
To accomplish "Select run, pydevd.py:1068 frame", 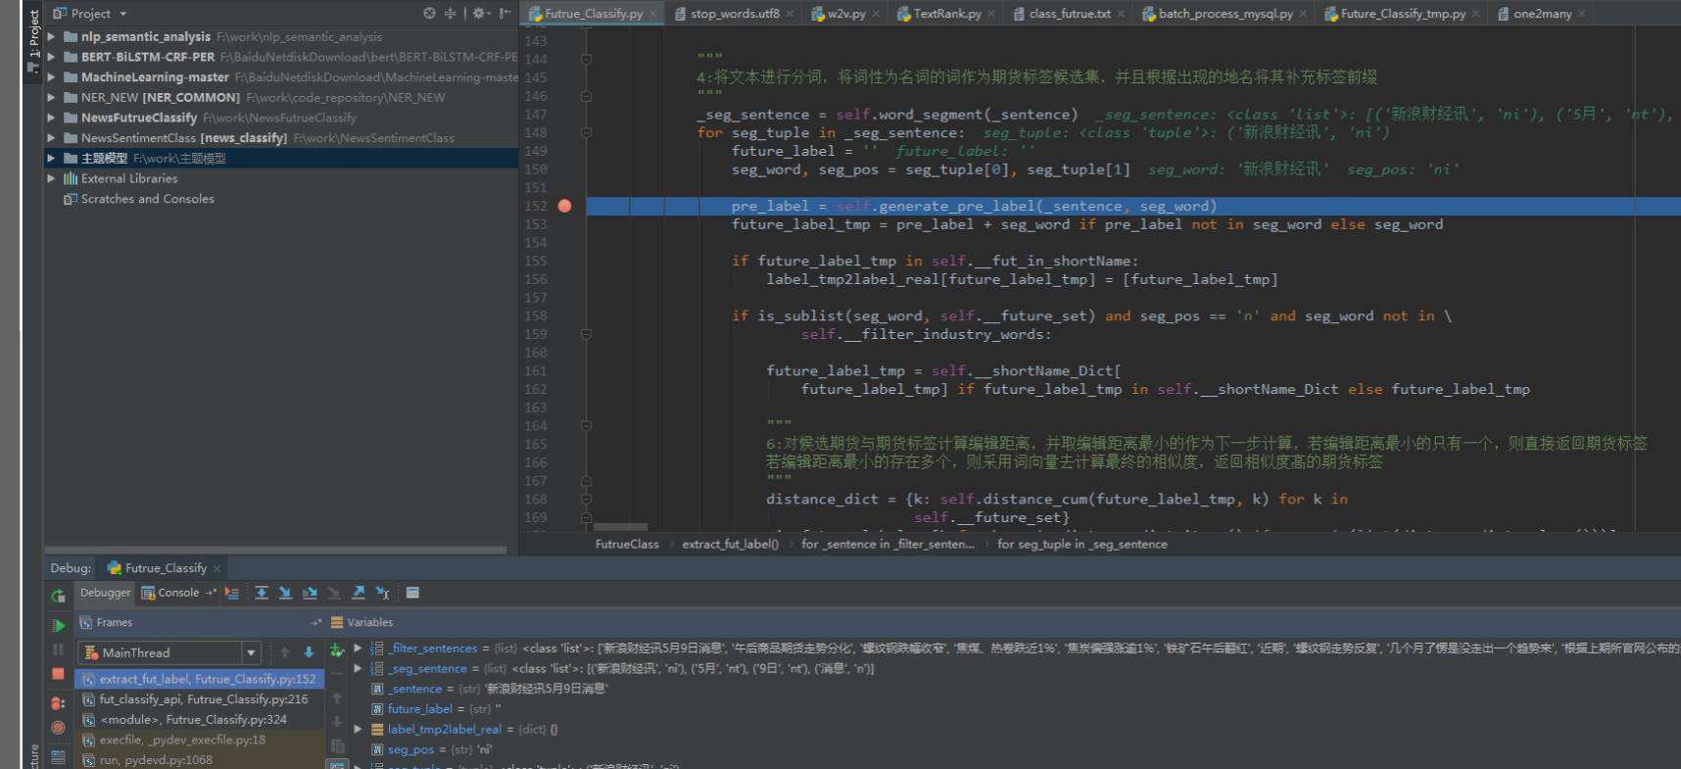I will [200, 760].
